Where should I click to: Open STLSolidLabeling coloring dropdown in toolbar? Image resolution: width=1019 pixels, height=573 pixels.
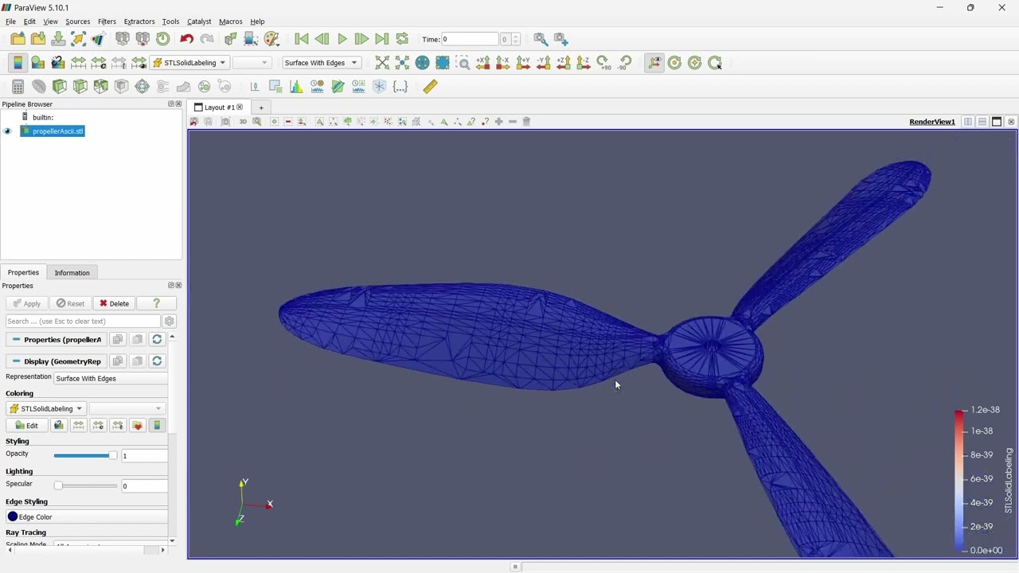(189, 63)
